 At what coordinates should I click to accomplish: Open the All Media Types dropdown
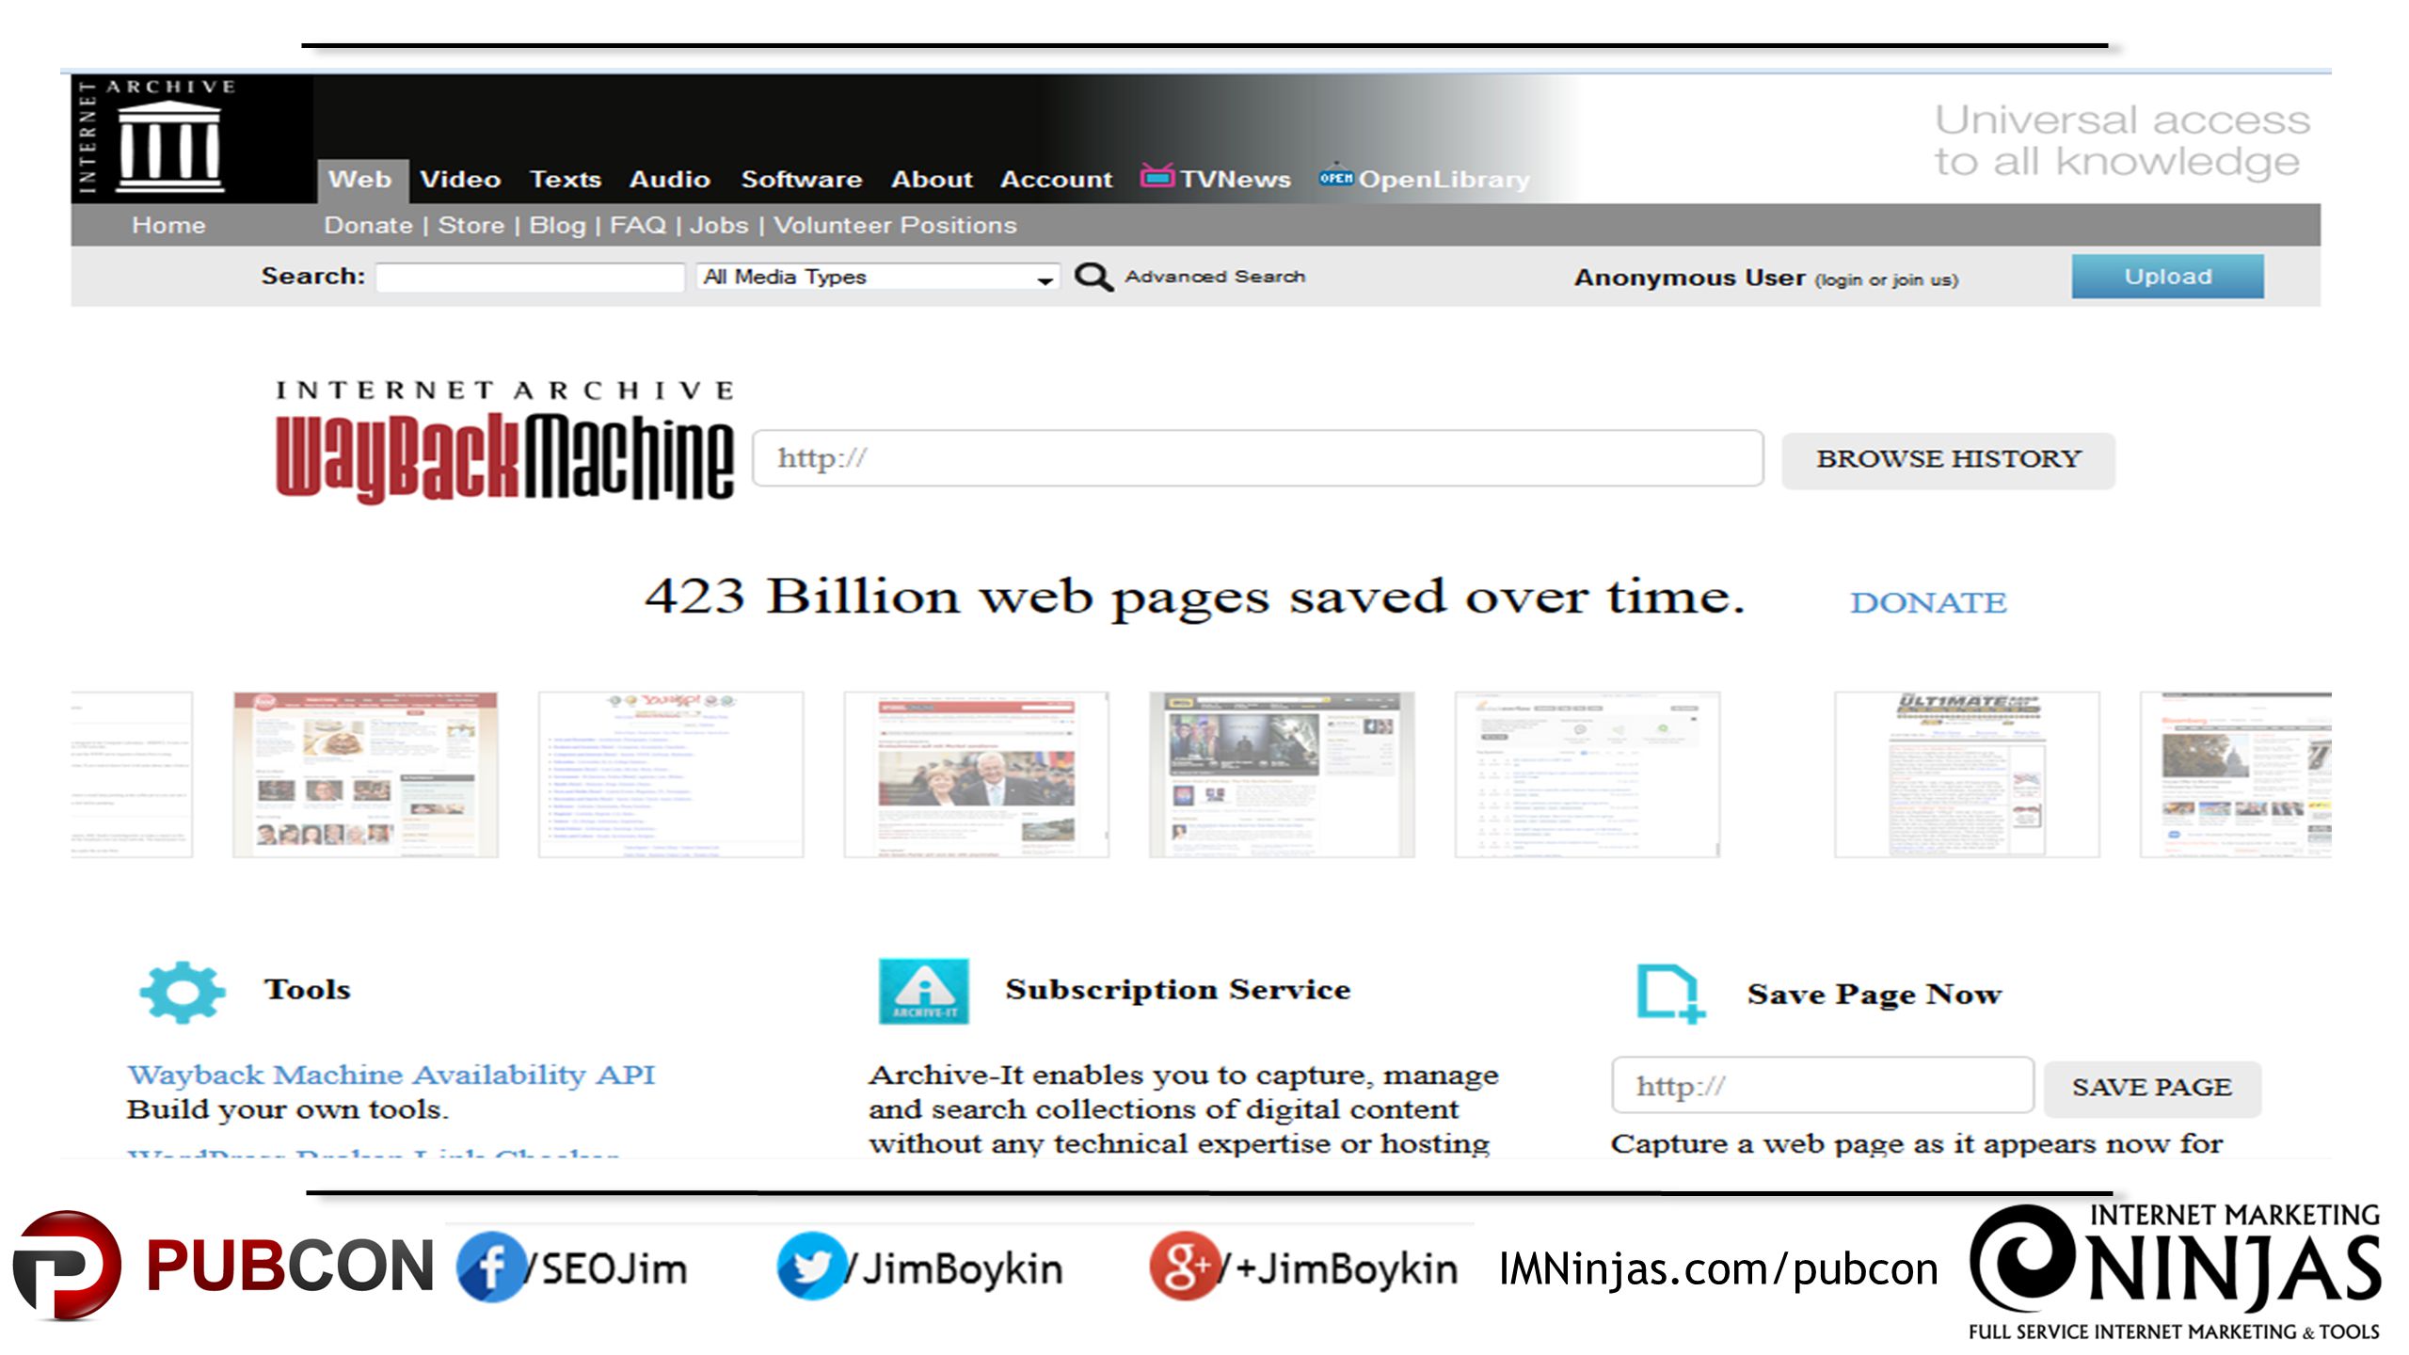click(878, 277)
